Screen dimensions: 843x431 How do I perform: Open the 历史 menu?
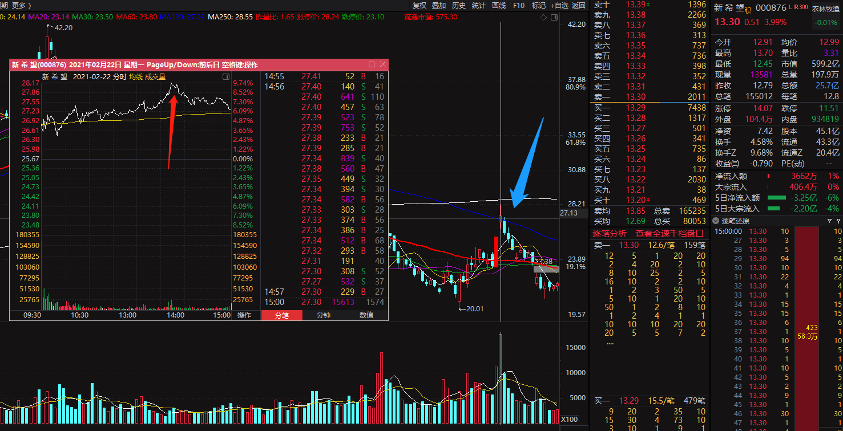459,5
